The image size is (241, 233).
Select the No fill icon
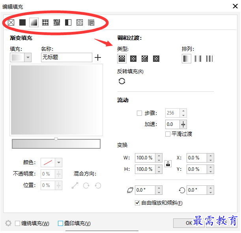point(11,22)
